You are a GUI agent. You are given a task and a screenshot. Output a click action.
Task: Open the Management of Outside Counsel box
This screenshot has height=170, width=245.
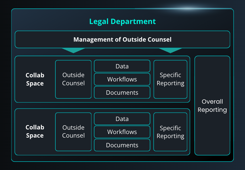click(x=122, y=40)
